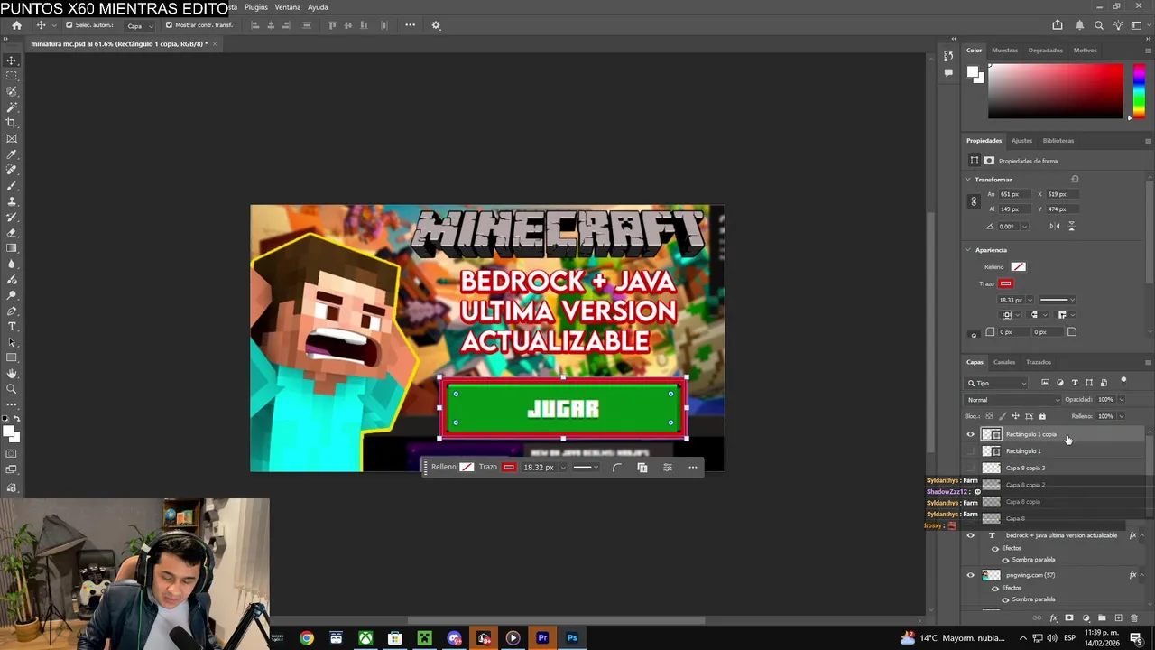Open the Capa auto-select target dropdown
The image size is (1155, 650).
click(x=139, y=25)
